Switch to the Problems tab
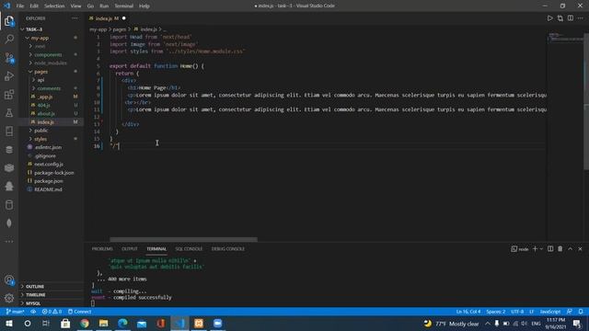Viewport: 589px width, 331px height. point(102,249)
